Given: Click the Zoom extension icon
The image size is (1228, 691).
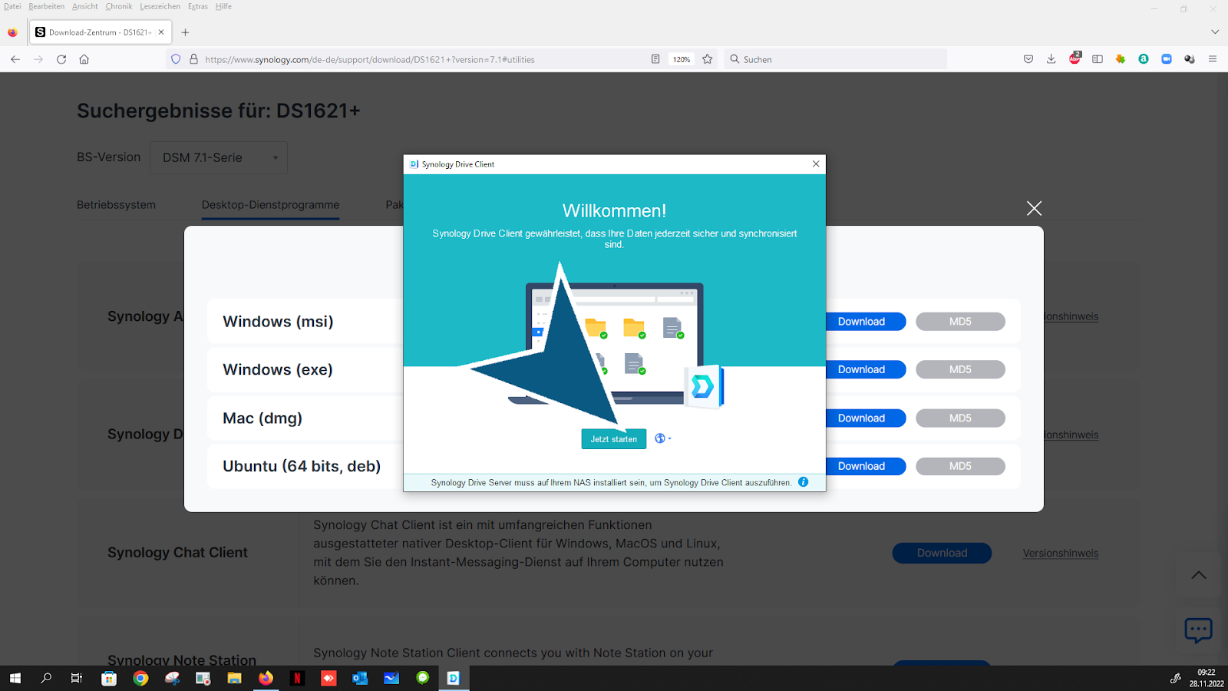Looking at the screenshot, I should [x=1167, y=59].
